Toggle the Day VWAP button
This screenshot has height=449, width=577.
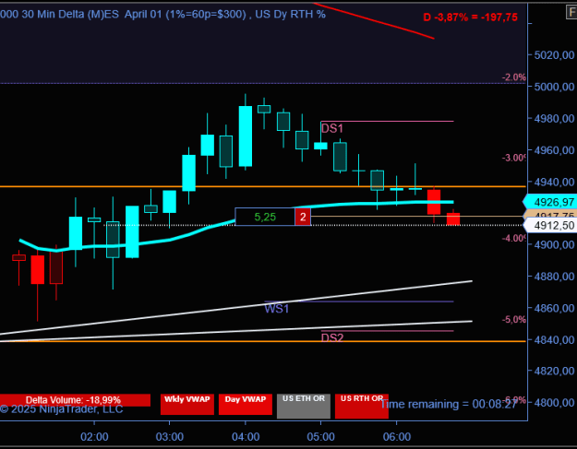click(x=246, y=404)
